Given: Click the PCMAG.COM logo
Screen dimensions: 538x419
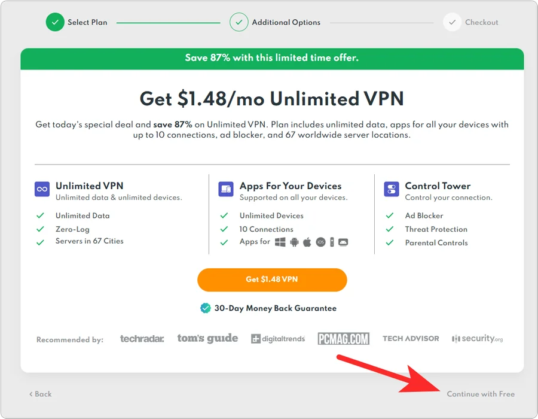Looking at the screenshot, I should (344, 339).
